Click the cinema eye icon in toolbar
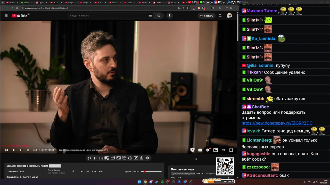 (x=107, y=158)
